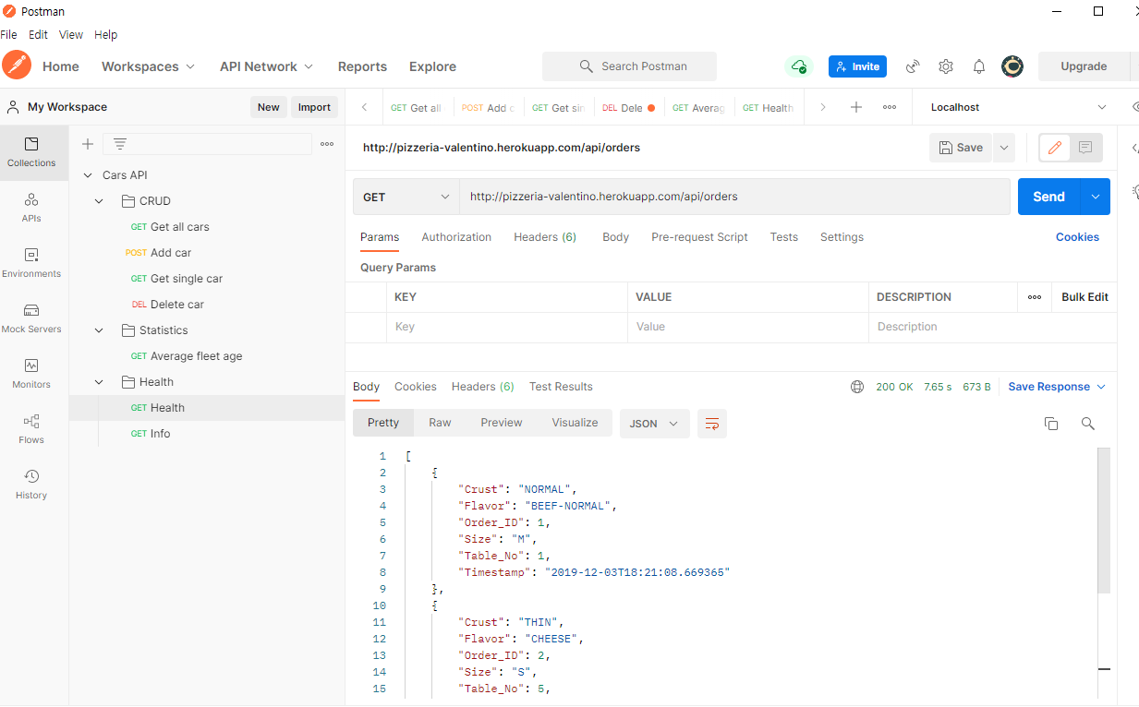Open the File menu
Image resolution: width=1139 pixels, height=707 pixels.
coord(8,35)
